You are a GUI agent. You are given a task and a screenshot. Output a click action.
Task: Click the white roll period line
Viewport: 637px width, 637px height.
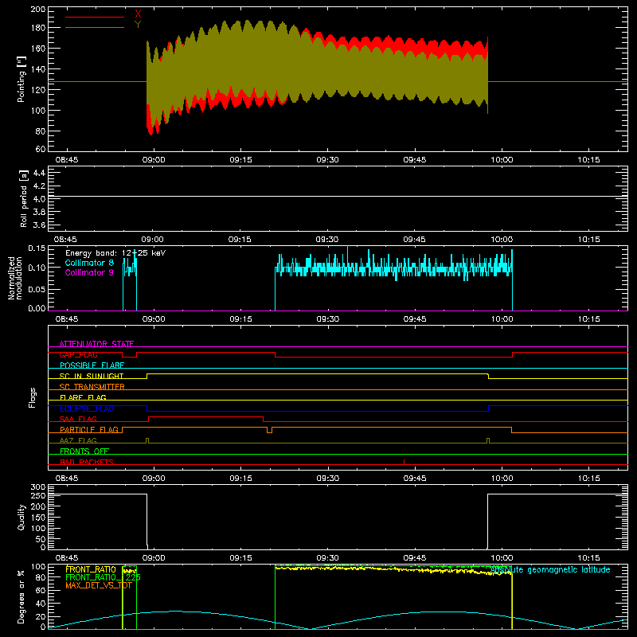pos(338,197)
